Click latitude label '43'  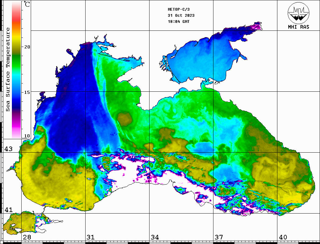coord(9,149)
